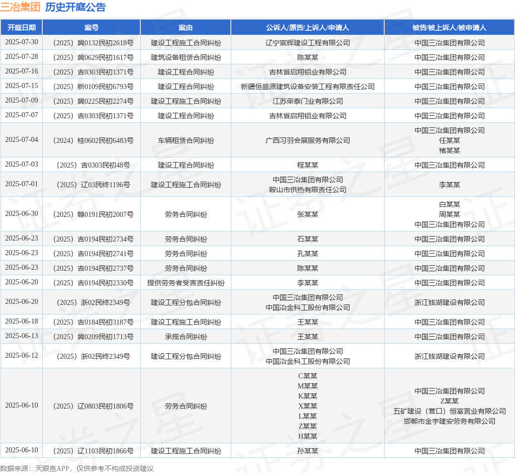Image resolution: width=515 pixels, height=473 pixels.
Task: Click cause 建筑设备租赁合同纠纷
Action: [186, 57]
